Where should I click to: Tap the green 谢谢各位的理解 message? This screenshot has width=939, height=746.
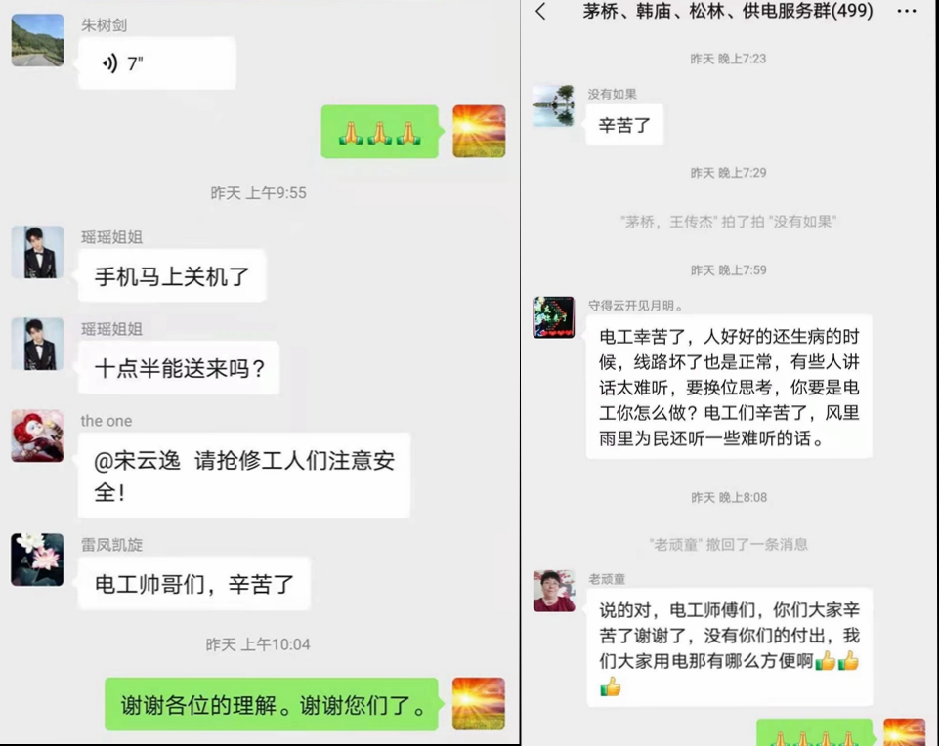[x=272, y=705]
